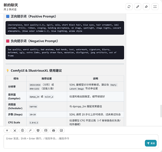162x152 pixels.
Task: Toggle fullscreen expand icon
Action: coord(155,7)
